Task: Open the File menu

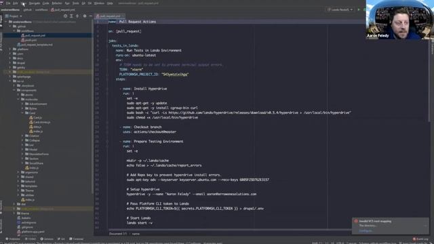Action: click(x=8, y=3)
